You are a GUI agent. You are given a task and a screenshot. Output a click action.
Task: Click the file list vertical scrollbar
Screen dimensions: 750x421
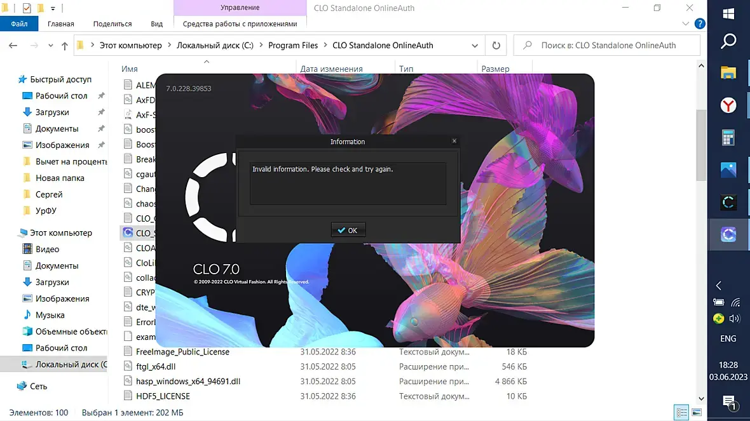pyautogui.click(x=701, y=145)
